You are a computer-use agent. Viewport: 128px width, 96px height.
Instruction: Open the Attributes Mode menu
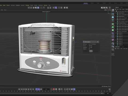click(x=118, y=49)
